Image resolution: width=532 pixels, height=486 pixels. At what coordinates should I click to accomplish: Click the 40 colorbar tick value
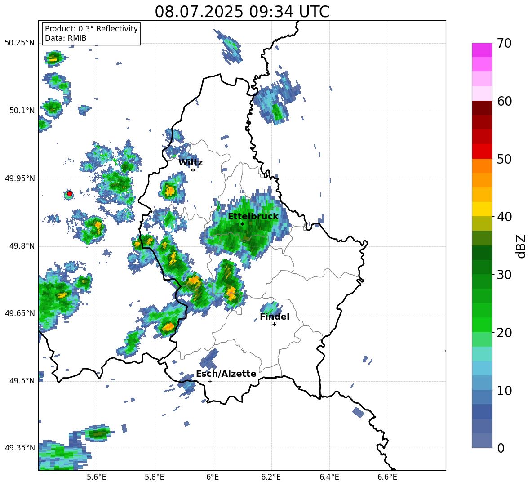click(504, 217)
